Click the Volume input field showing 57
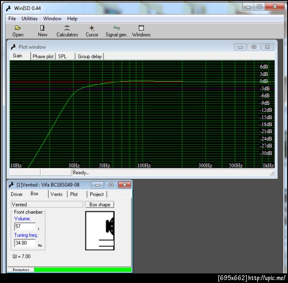 tap(25, 226)
